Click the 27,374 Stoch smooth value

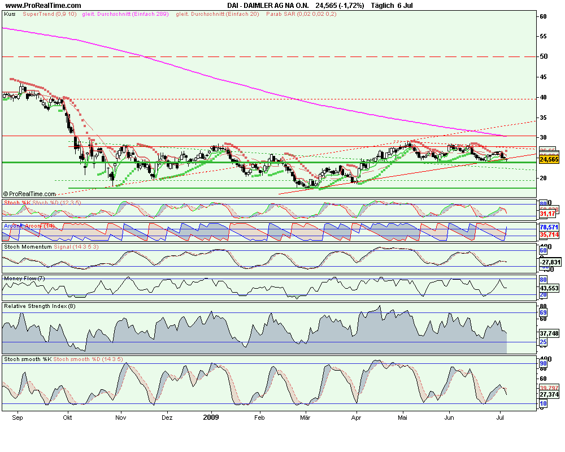[549, 395]
